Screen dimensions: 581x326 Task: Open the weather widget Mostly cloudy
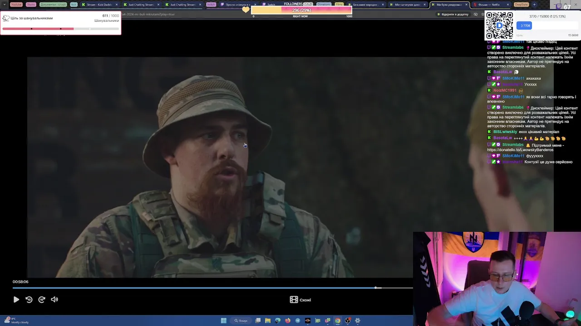(x=16, y=321)
